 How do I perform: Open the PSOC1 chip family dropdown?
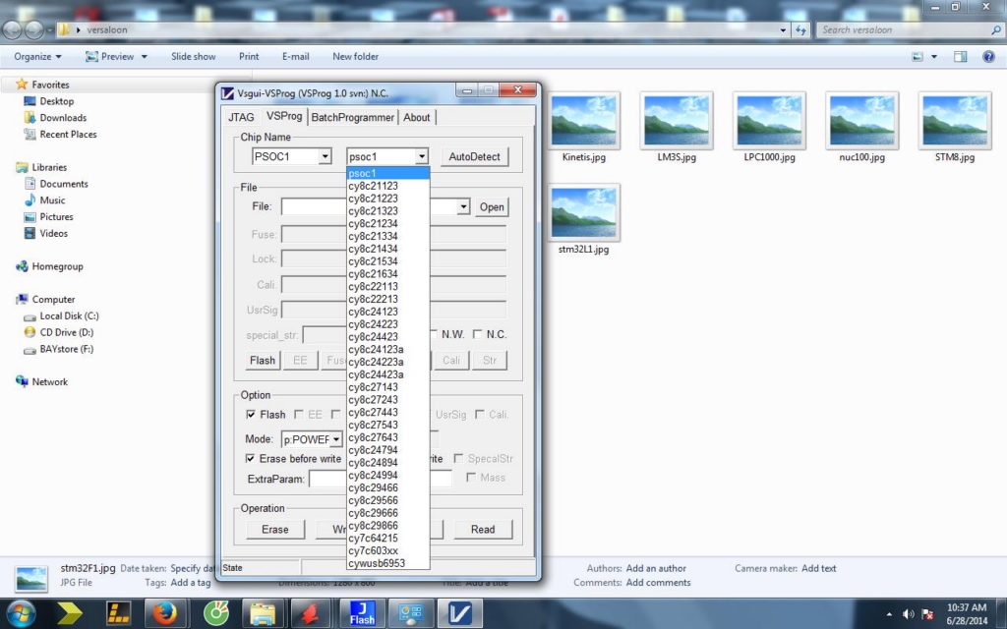(x=325, y=156)
